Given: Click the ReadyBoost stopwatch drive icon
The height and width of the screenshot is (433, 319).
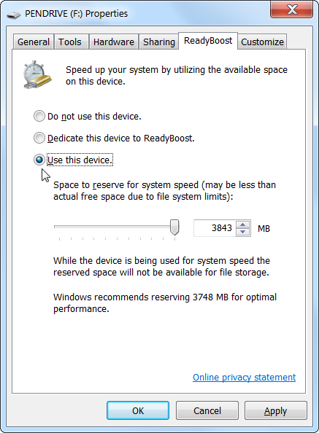Looking at the screenshot, I should coord(37,74).
